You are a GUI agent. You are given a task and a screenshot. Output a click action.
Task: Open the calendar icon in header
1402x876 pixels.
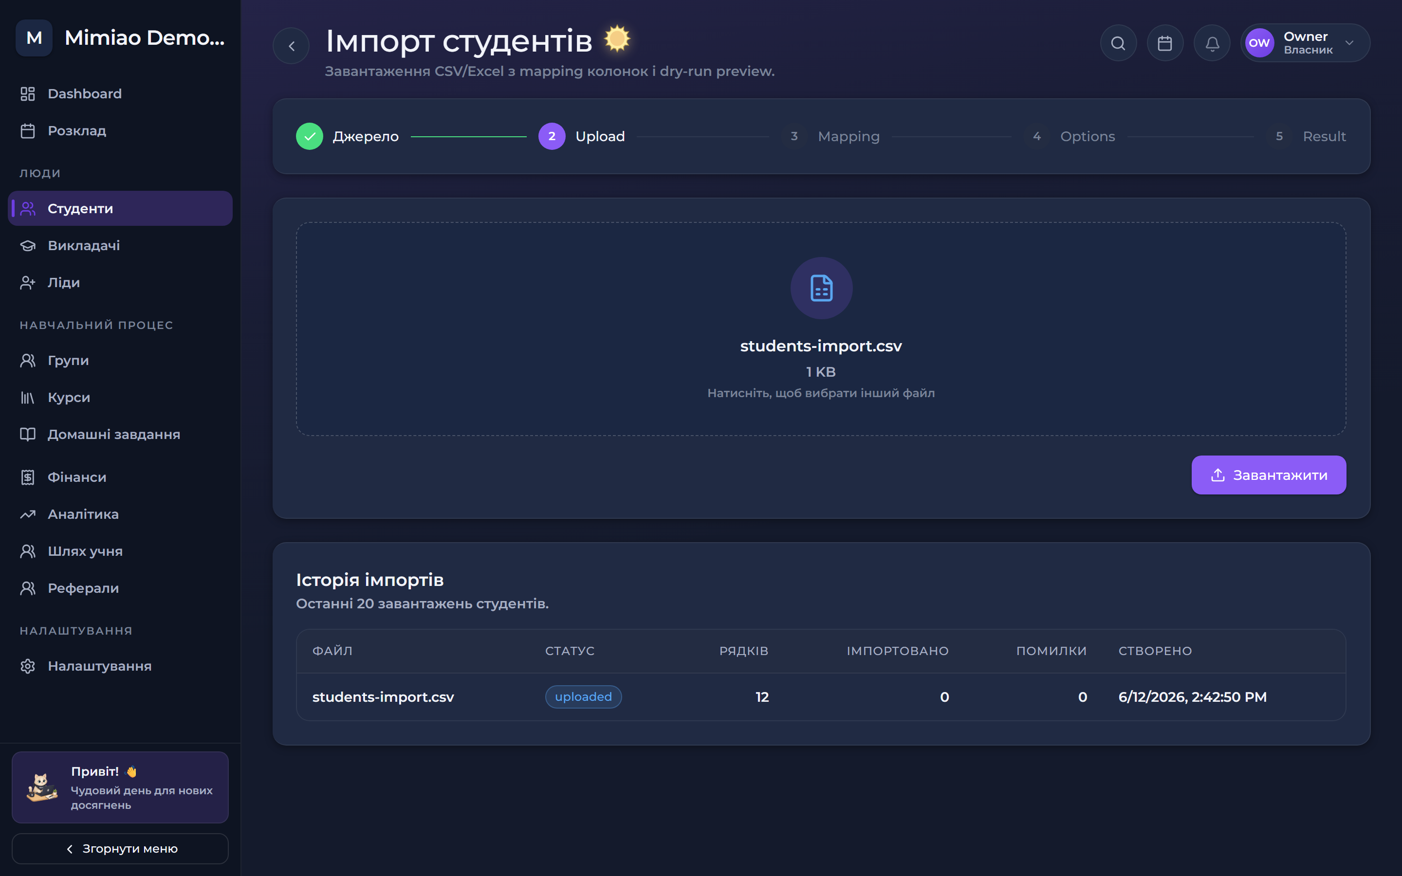pos(1165,43)
